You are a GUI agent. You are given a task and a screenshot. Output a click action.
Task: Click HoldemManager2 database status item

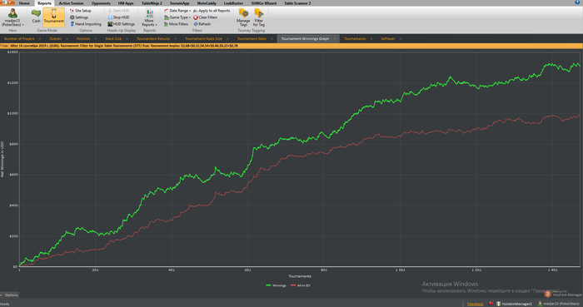tap(514, 304)
